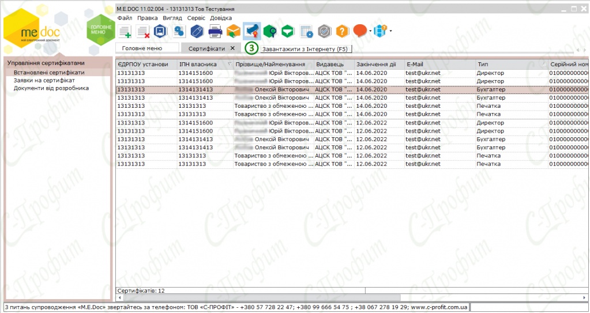
Task: Click the delete certificate icon with red cross
Action: 143,31
